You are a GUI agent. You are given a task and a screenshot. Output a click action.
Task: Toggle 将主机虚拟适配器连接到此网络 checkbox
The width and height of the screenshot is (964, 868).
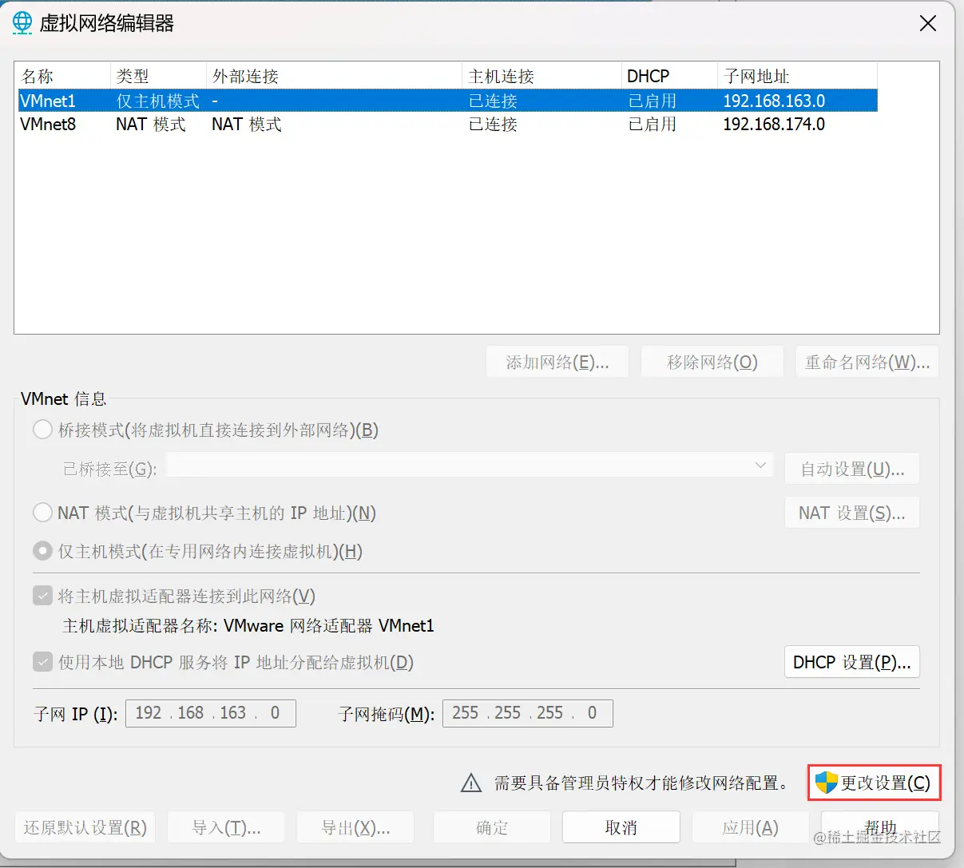[x=42, y=596]
